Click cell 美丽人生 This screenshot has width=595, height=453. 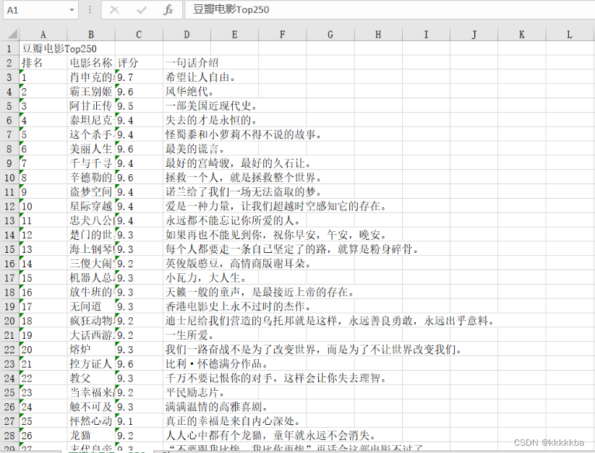tap(91, 149)
